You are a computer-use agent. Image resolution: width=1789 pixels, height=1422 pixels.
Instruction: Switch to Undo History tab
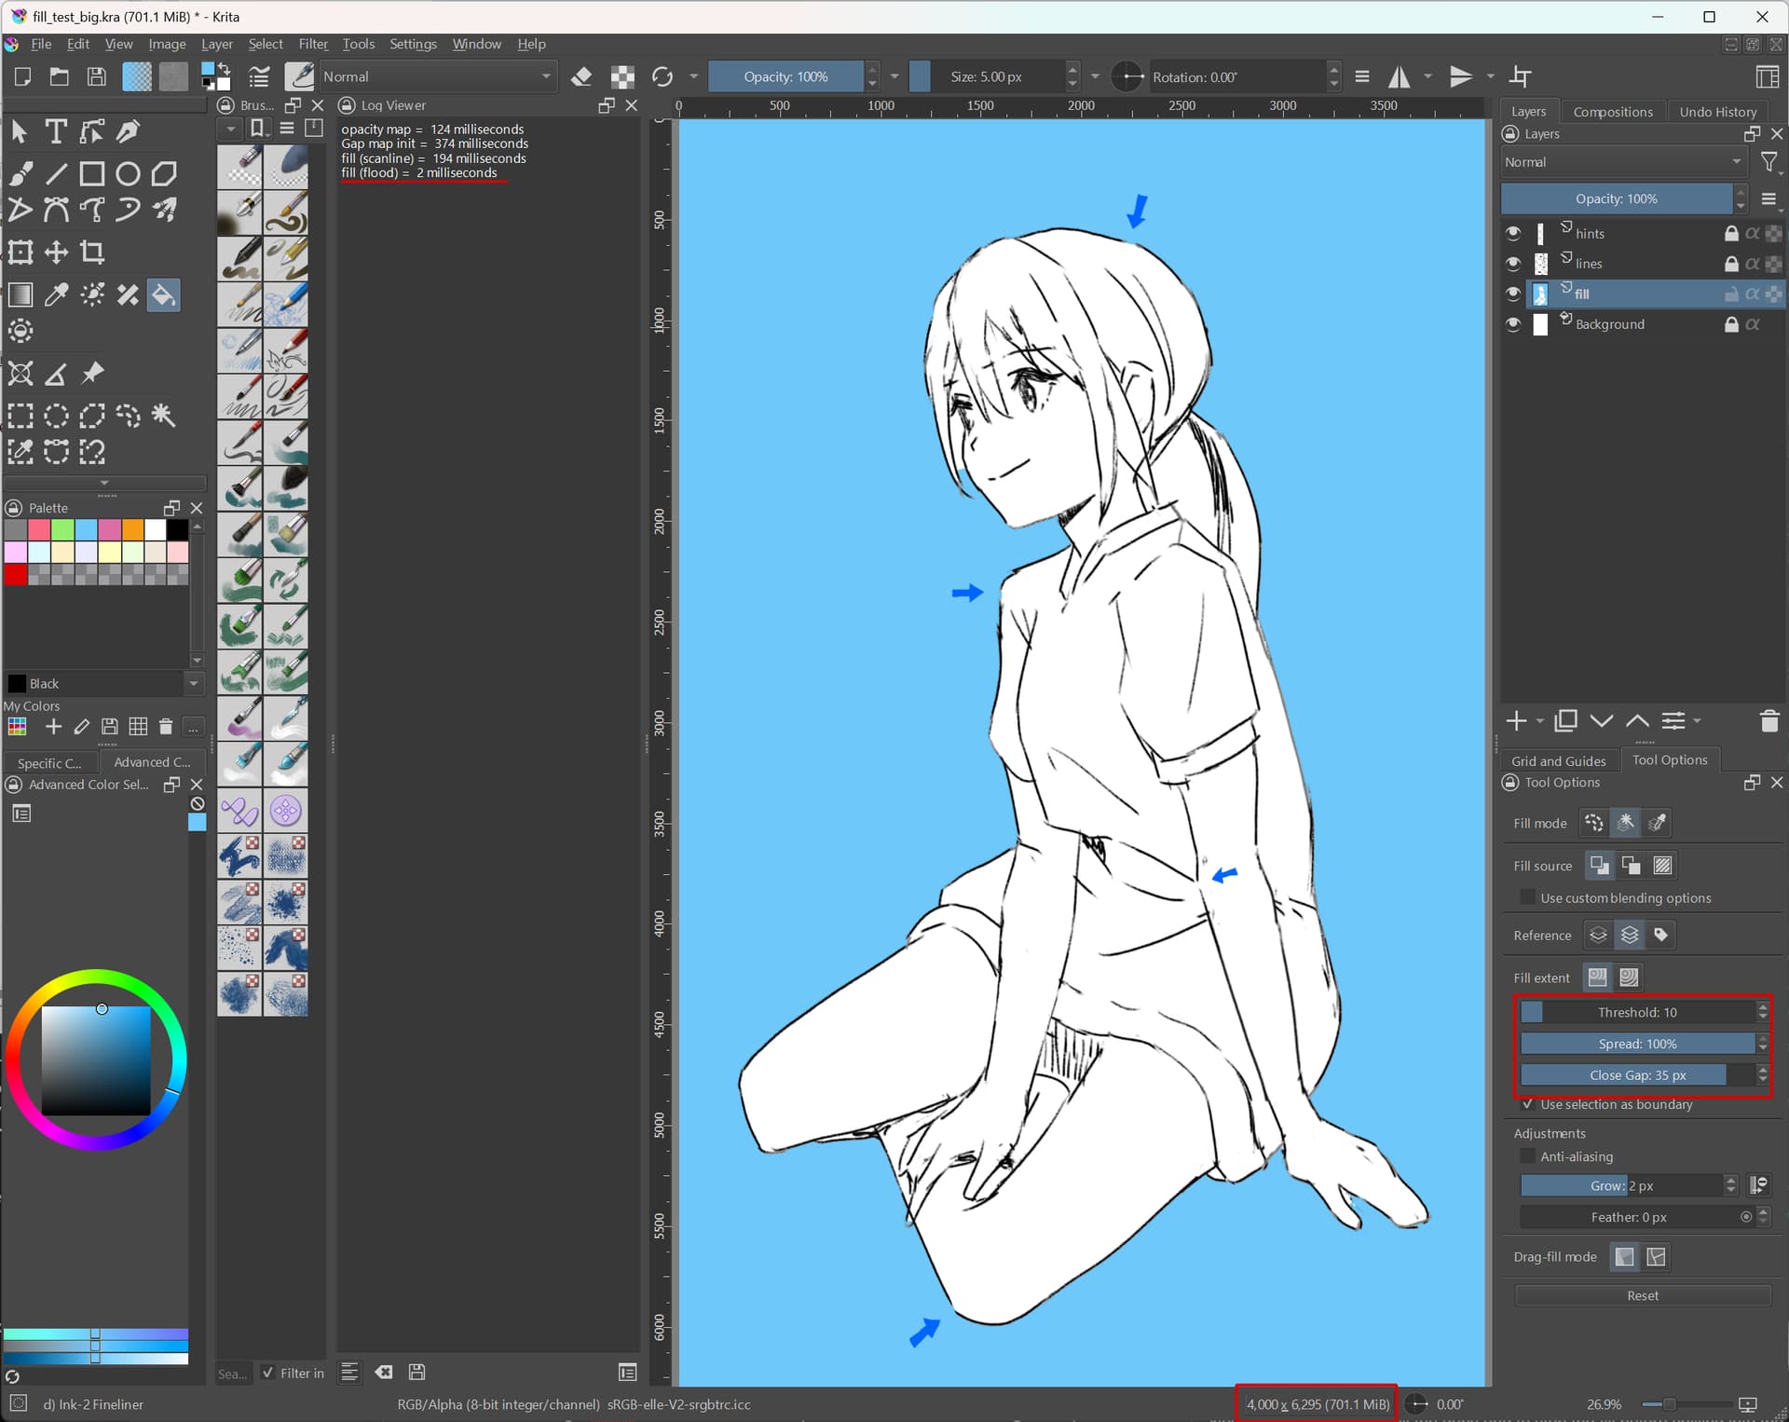tap(1717, 112)
